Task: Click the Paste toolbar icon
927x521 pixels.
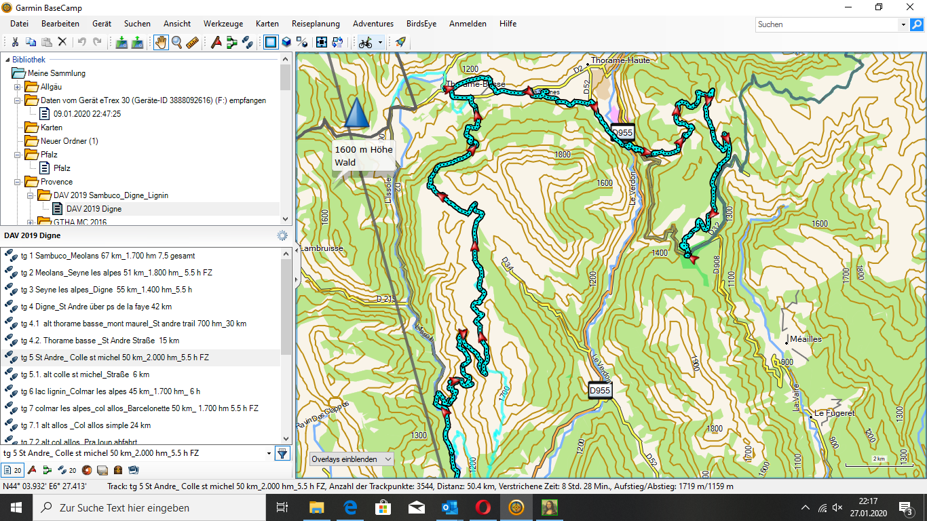Action: [x=46, y=42]
